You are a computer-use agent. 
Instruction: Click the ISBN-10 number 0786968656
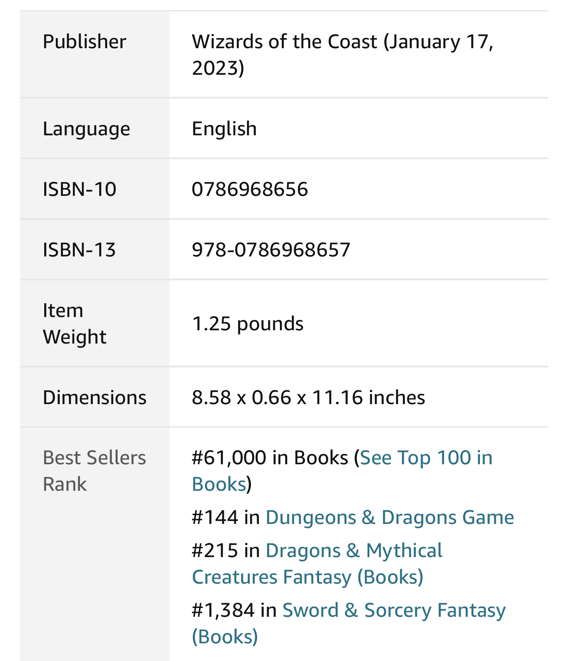click(249, 189)
